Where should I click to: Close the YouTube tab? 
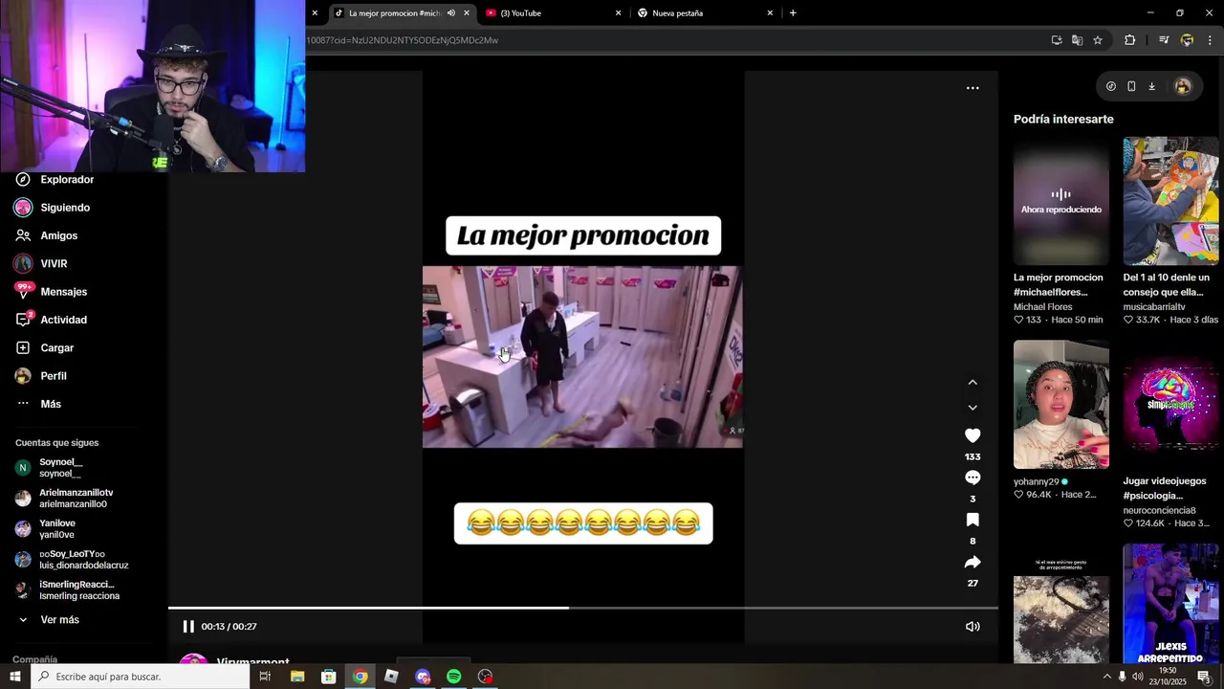tap(618, 13)
